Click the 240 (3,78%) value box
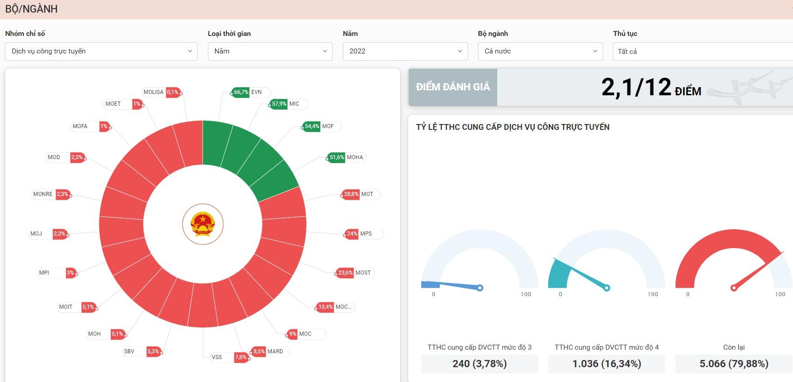 tap(480, 364)
